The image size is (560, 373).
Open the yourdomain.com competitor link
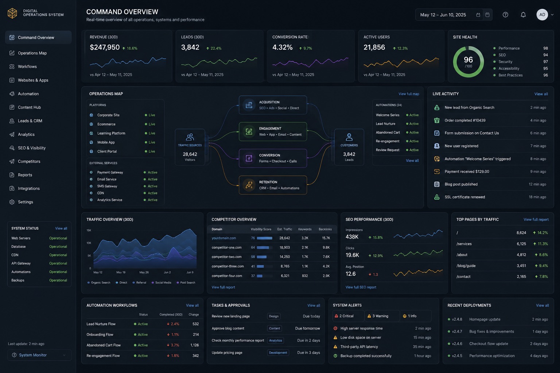click(x=224, y=238)
